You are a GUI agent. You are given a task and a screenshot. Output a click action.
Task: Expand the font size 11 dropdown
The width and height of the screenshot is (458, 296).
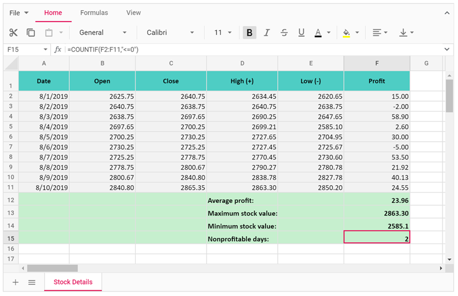pos(223,33)
